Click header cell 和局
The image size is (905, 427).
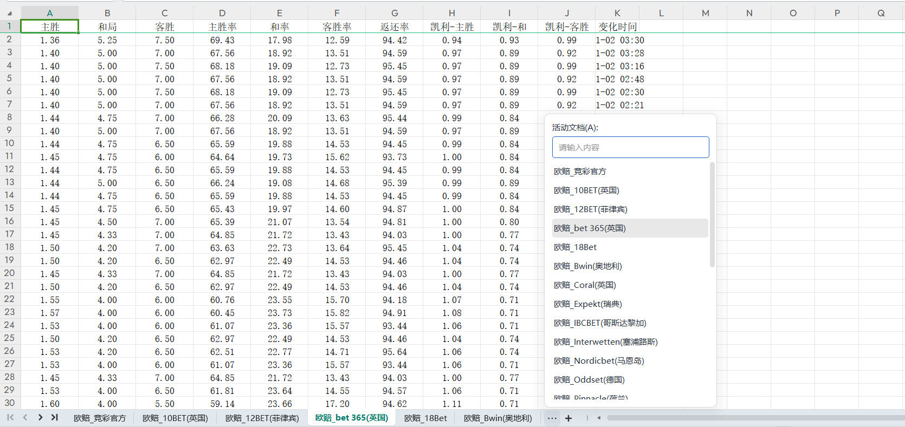tap(107, 27)
